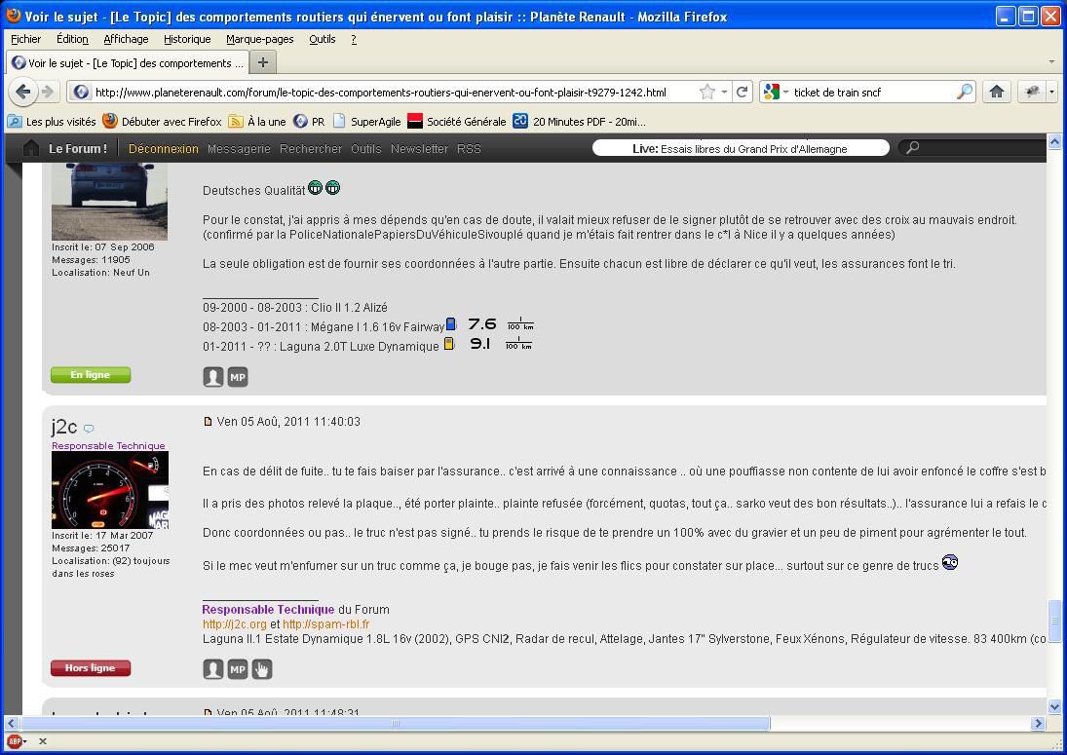Go to the Firefox home page
Image resolution: width=1067 pixels, height=755 pixels.
996,92
